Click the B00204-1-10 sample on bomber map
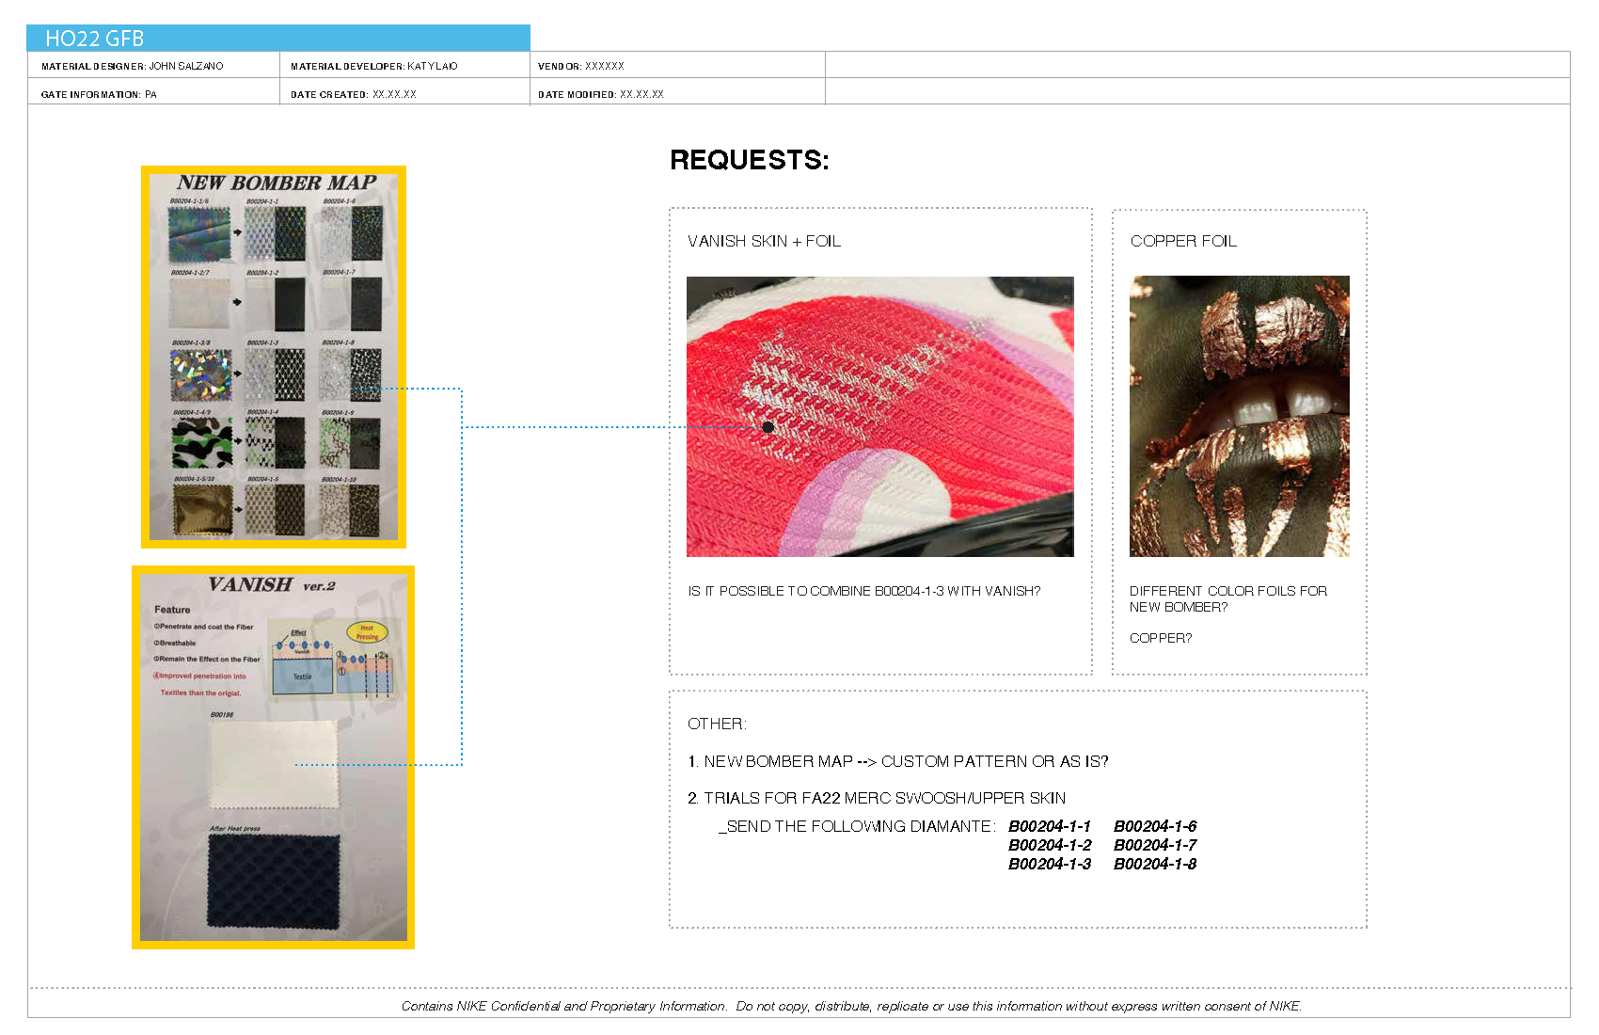Image resolution: width=1599 pixels, height=1035 pixels. 350,509
